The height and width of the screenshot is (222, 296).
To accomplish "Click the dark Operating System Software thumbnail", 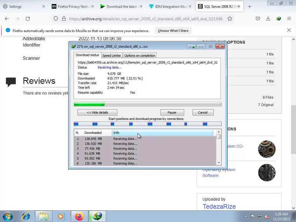I will 267,173.
